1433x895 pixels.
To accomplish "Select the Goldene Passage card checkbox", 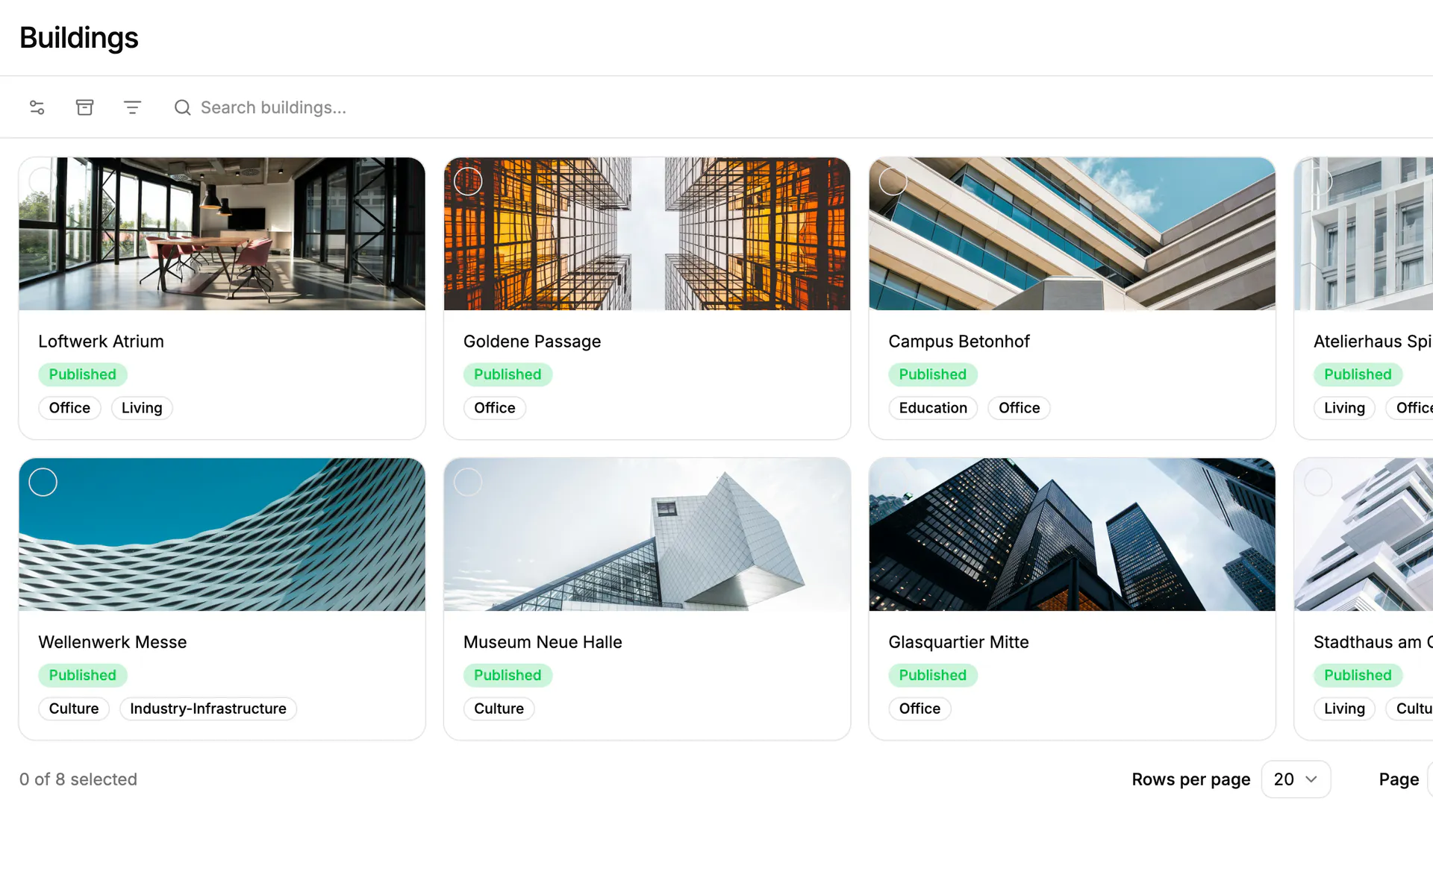I will click(468, 181).
